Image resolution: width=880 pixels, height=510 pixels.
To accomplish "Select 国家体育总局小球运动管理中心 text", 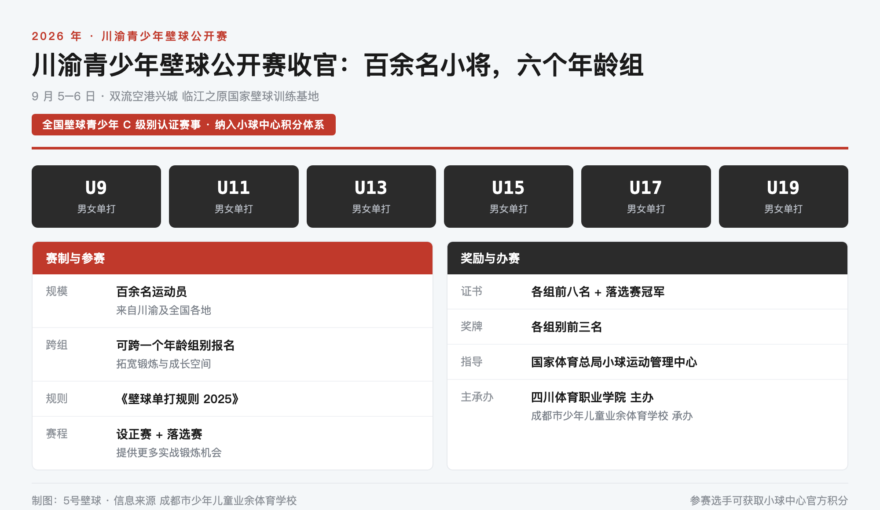I will tap(614, 362).
